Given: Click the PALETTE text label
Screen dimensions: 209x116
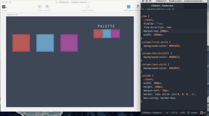Looking at the screenshot, I should coord(106,26).
